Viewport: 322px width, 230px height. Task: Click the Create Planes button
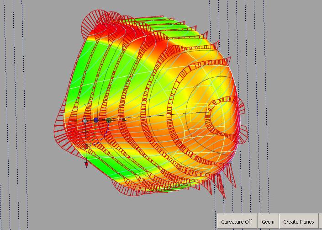point(299,222)
